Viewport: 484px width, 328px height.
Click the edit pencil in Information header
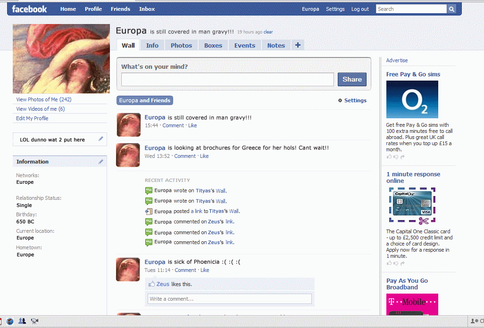click(x=101, y=162)
